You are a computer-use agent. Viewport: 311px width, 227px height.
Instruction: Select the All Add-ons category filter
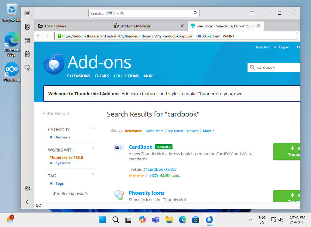[60, 137]
